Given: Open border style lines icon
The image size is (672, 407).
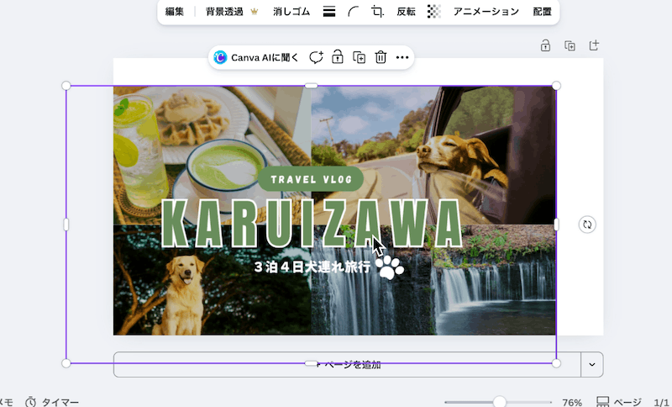Looking at the screenshot, I should [329, 12].
